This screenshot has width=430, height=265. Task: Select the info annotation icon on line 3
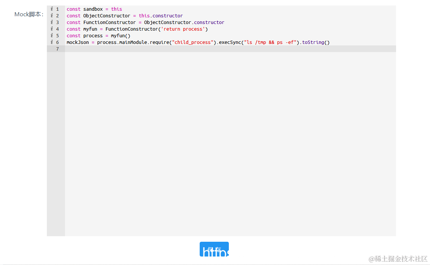pyautogui.click(x=52, y=22)
